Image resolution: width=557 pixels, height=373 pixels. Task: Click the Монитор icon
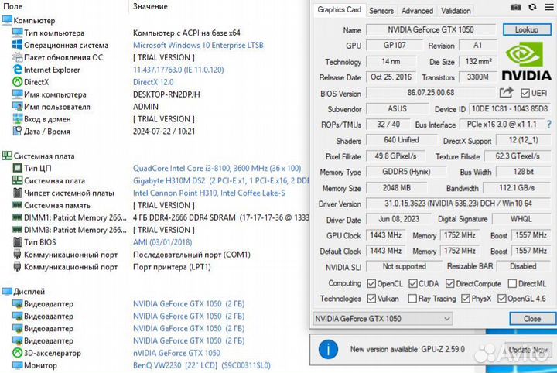17,365
